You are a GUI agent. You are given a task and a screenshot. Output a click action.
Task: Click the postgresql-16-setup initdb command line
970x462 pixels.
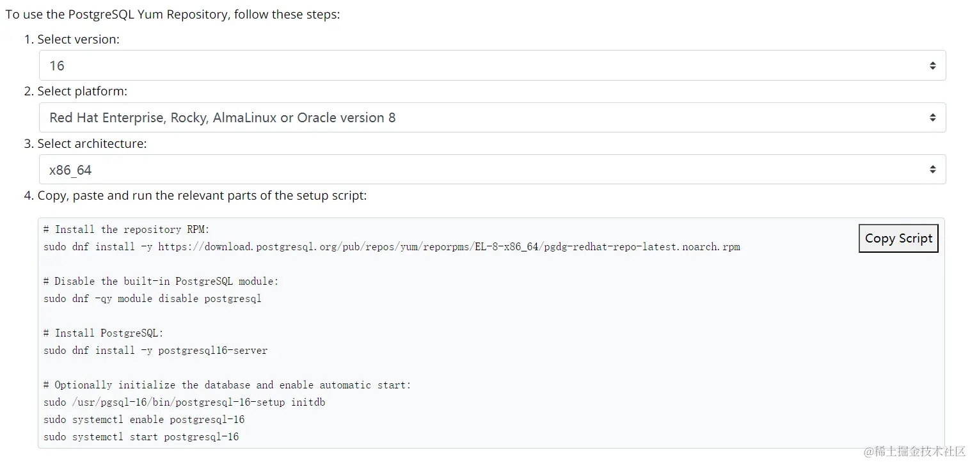tap(184, 402)
